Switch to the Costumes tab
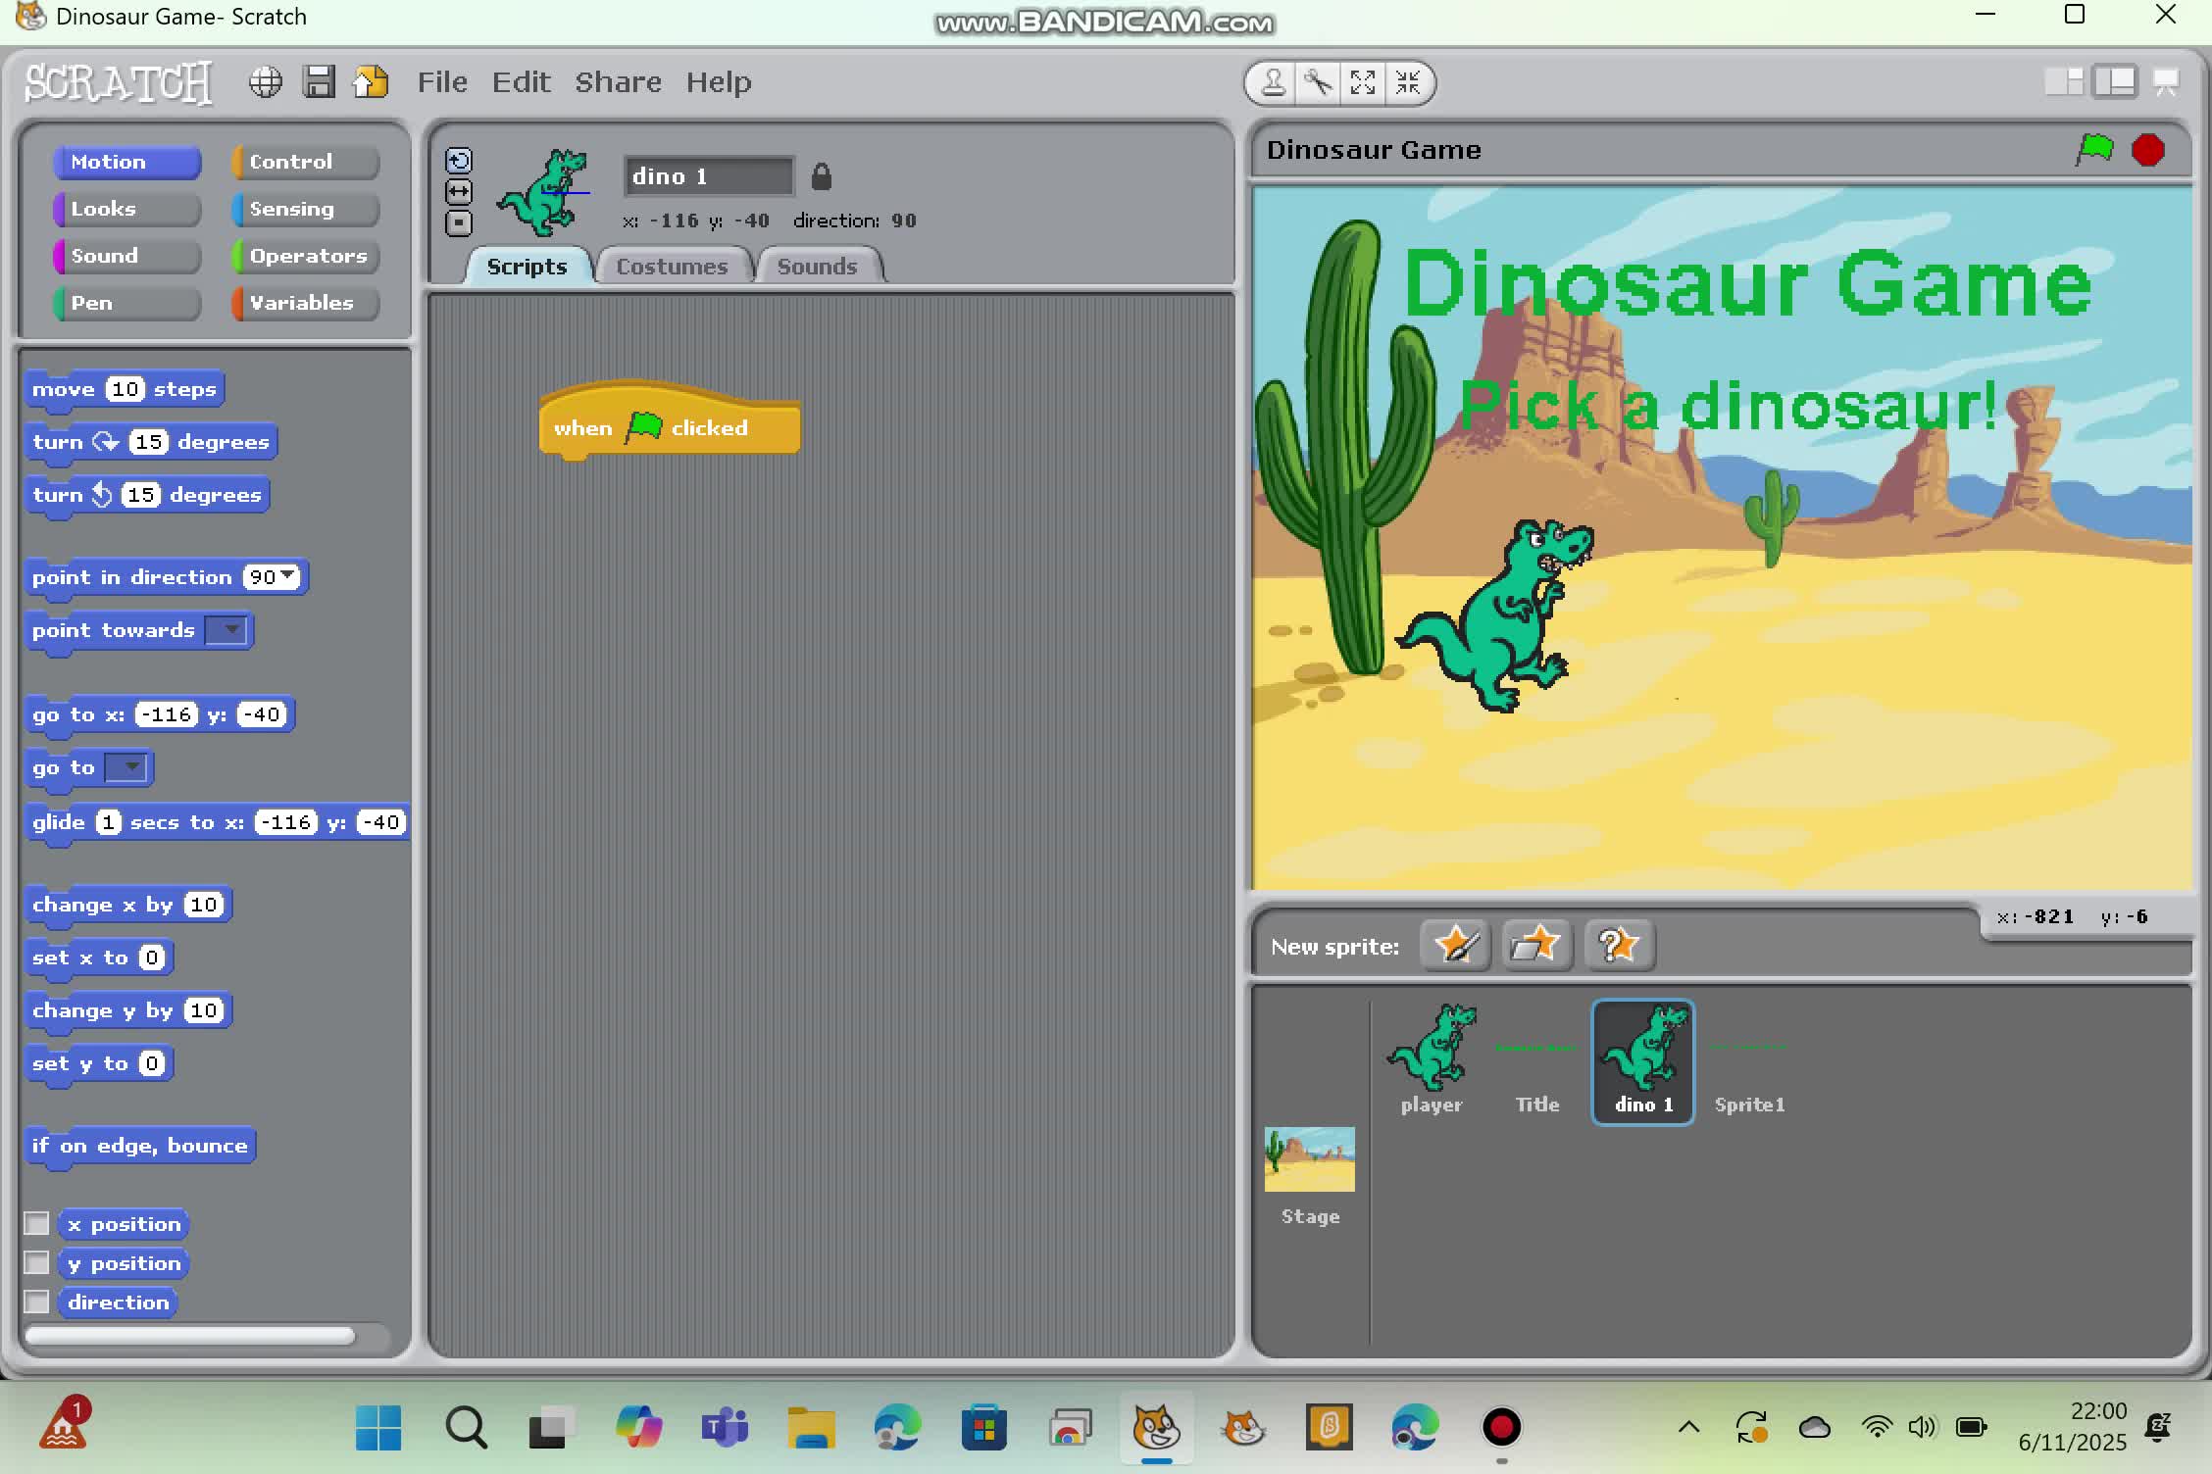 click(x=672, y=266)
